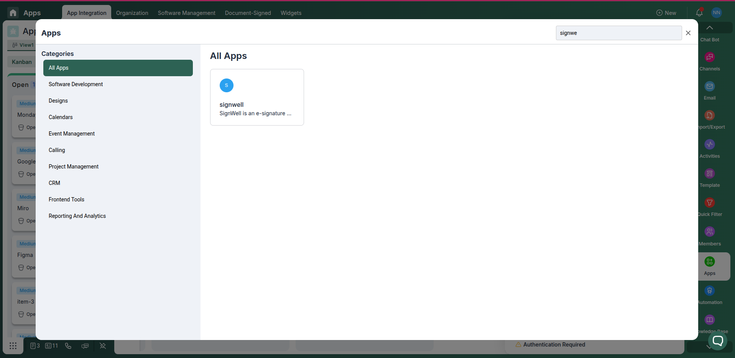Open the app launcher grid icon
Image resolution: width=735 pixels, height=358 pixels.
(x=13, y=346)
